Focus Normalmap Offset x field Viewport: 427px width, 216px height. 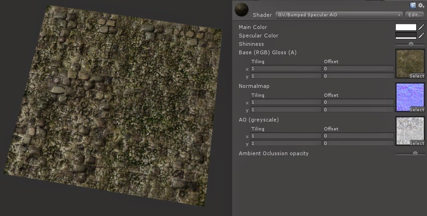click(x=358, y=102)
